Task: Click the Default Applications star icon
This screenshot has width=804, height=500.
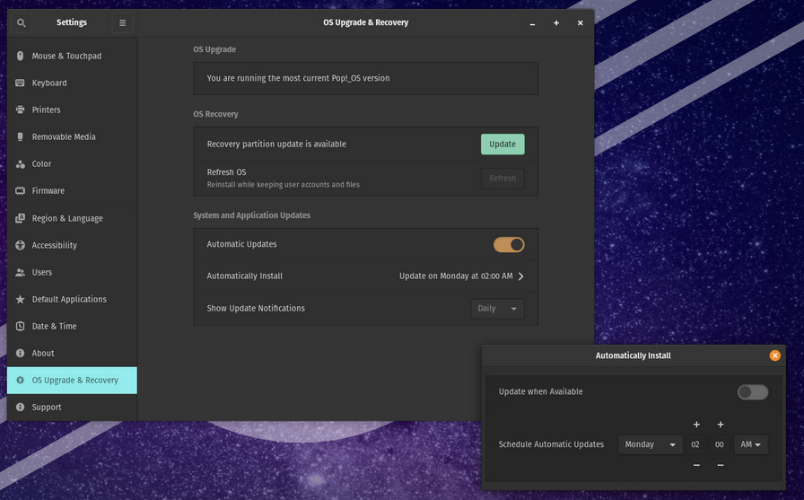Action: (x=21, y=299)
